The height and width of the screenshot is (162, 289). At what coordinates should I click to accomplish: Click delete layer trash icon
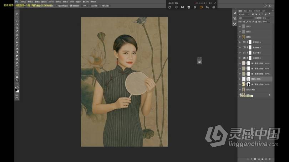(270, 159)
